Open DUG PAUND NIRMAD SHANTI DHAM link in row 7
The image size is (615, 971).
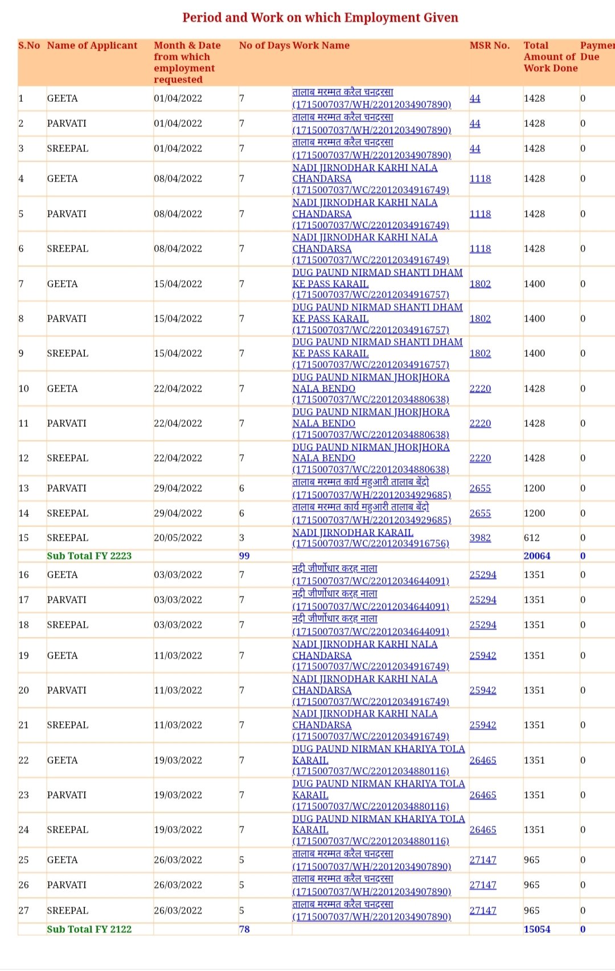[377, 273]
